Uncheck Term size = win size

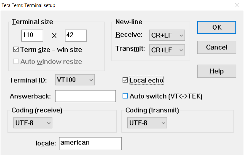click(x=16, y=50)
